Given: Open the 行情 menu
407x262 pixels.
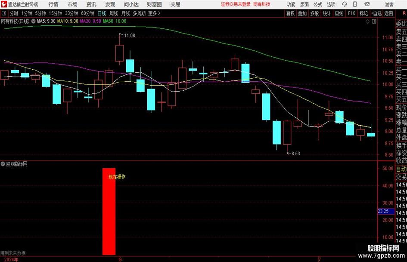Looking at the screenshot, I should (53, 4).
